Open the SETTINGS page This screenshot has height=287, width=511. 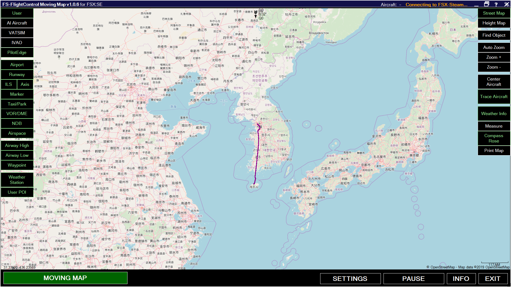pos(350,278)
